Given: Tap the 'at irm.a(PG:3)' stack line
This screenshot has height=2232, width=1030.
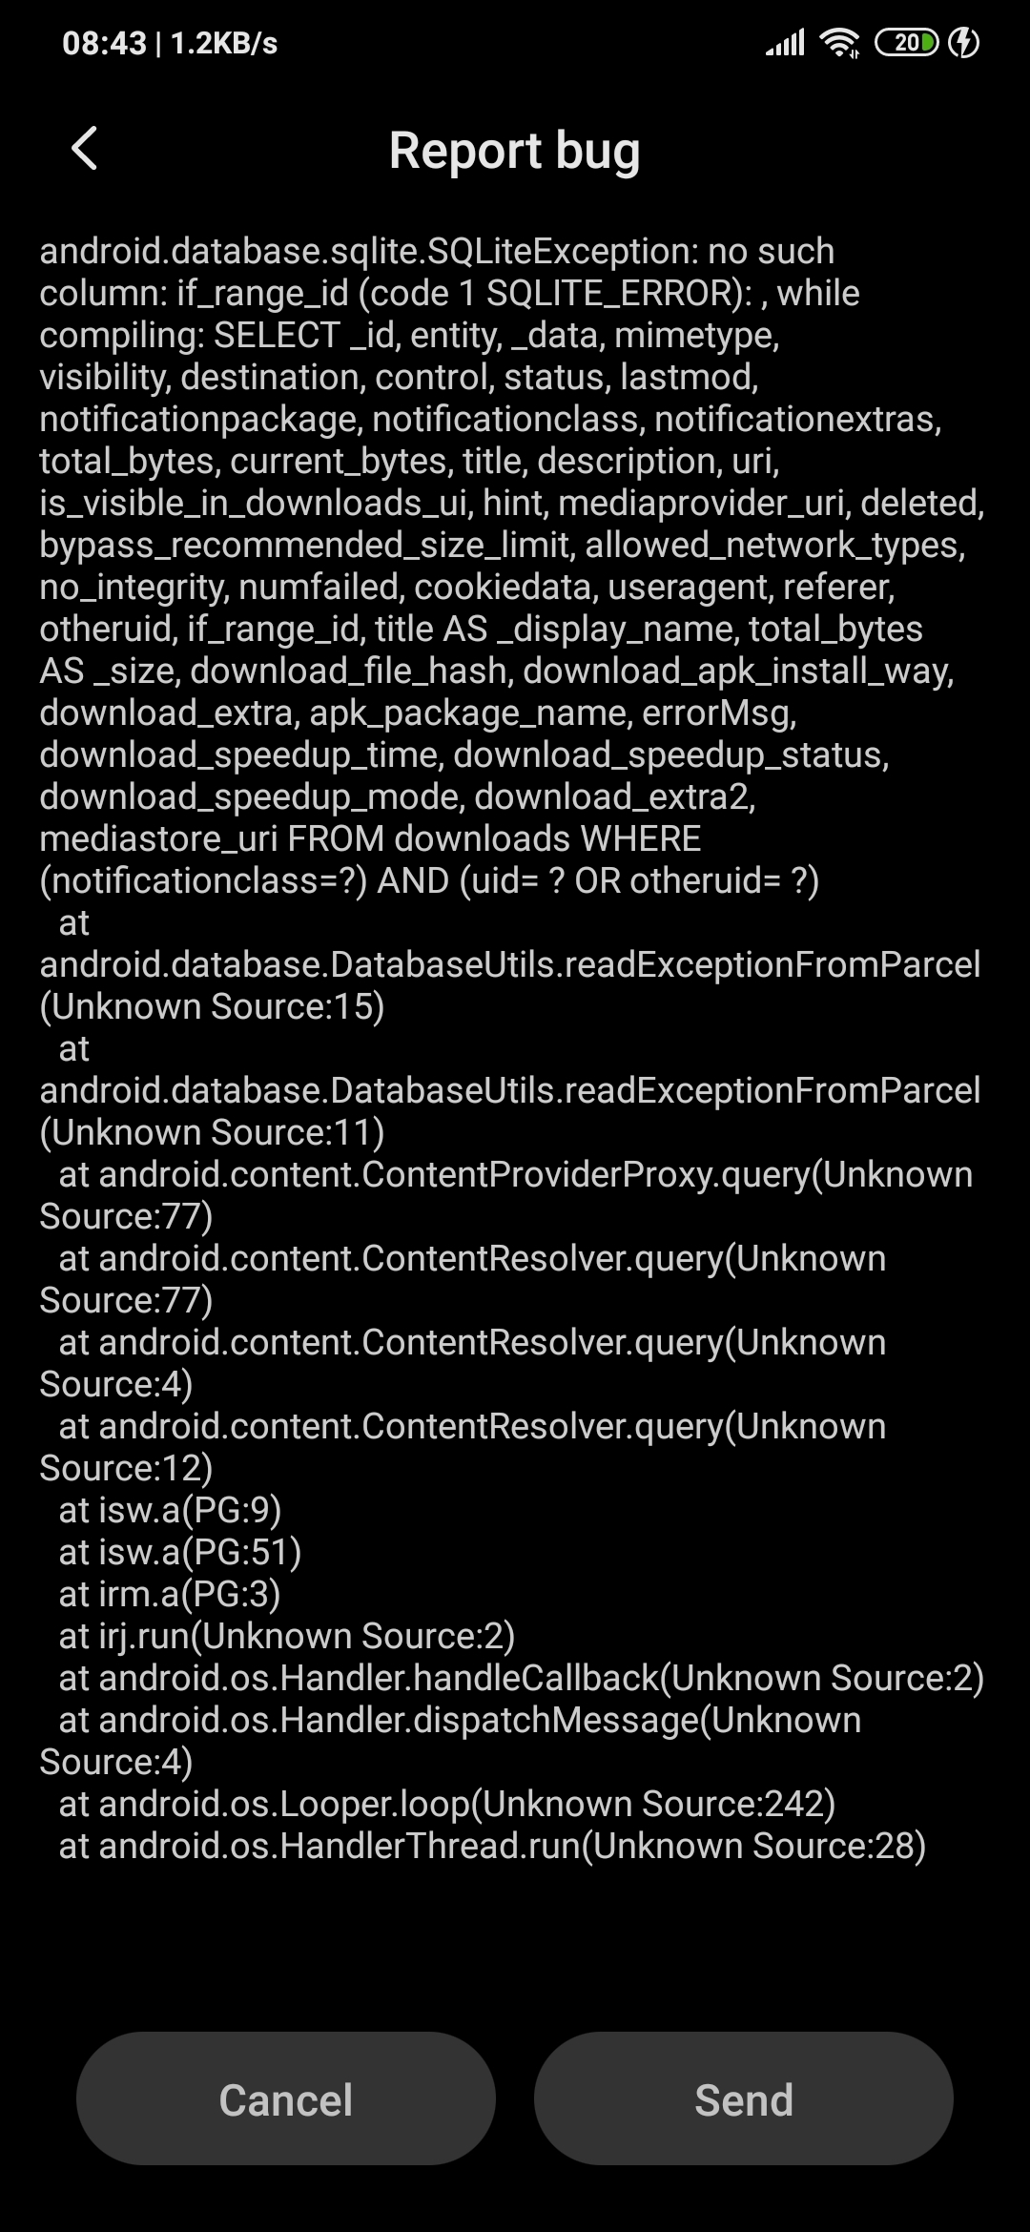Looking at the screenshot, I should pos(169,1595).
